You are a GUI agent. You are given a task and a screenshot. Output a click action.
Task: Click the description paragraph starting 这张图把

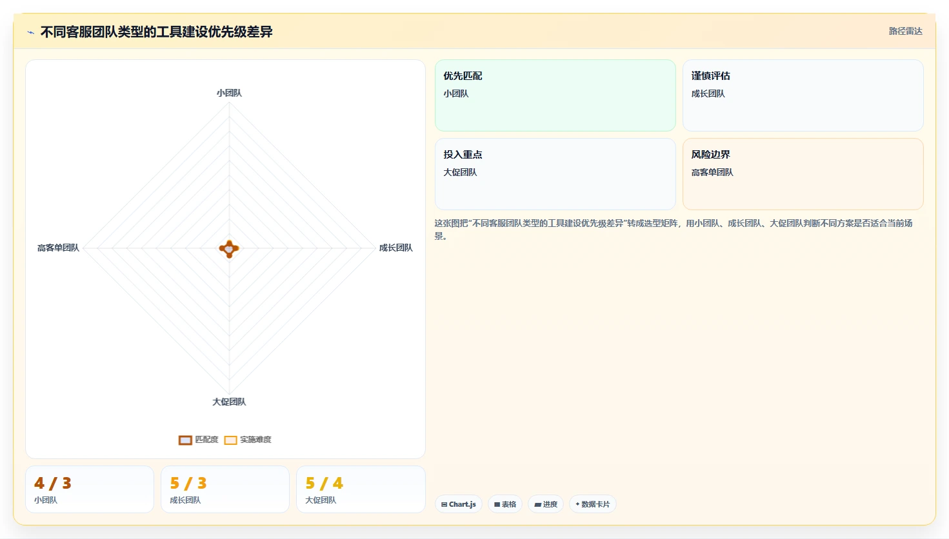(674, 230)
